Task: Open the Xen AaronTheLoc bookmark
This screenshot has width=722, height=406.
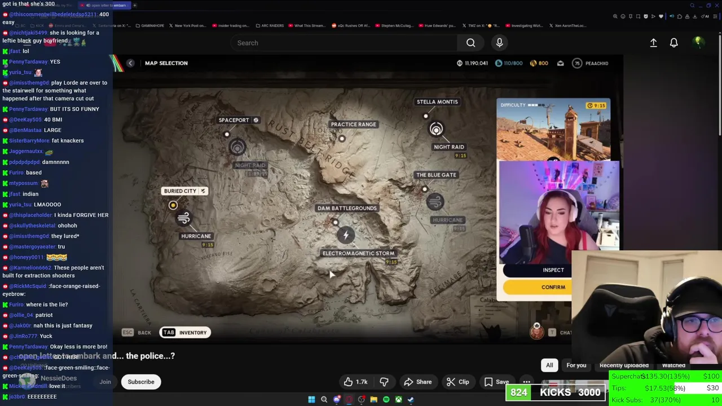Action: pos(567,25)
